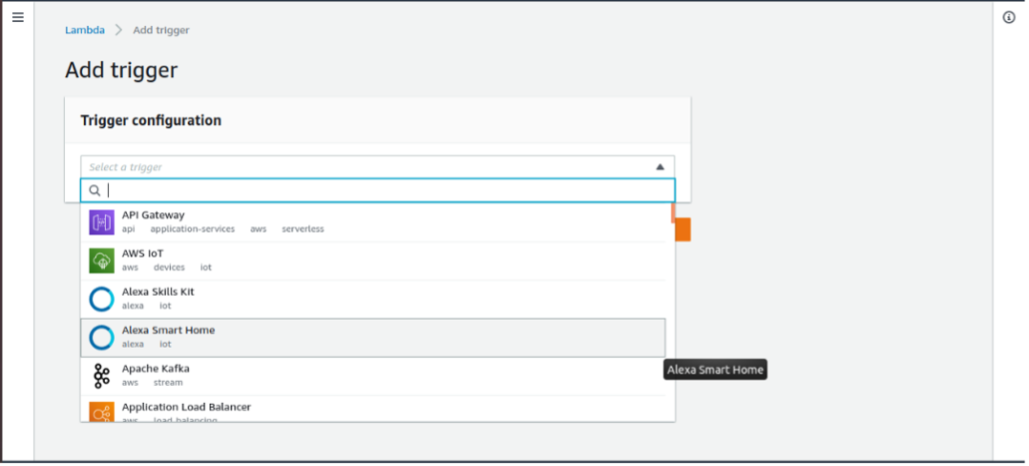Click the orange Application Load Balancer icon
1029x466 pixels.
point(101,412)
